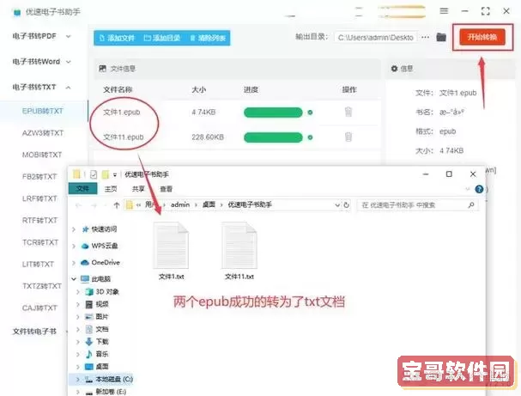
Task: Select LIT转TXT in sidebar
Action: 38,264
